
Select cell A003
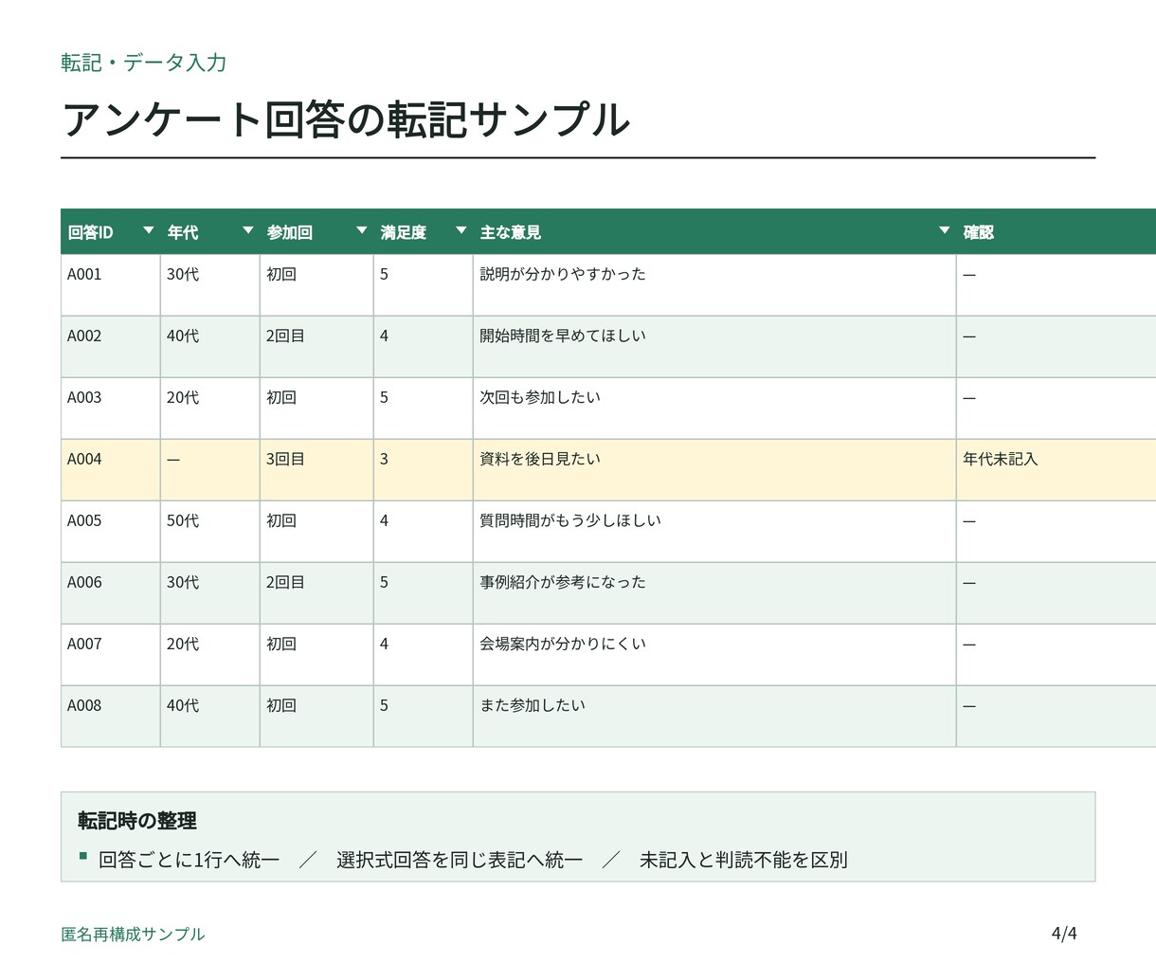[x=111, y=409]
